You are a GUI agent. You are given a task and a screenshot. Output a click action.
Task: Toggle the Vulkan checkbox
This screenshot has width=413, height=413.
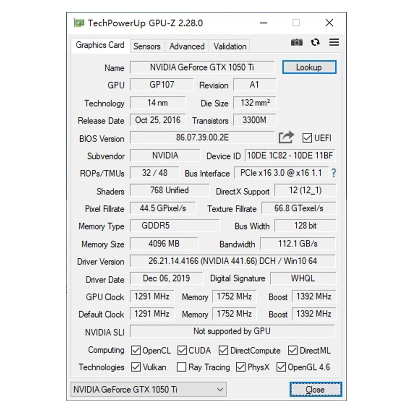[136, 367]
